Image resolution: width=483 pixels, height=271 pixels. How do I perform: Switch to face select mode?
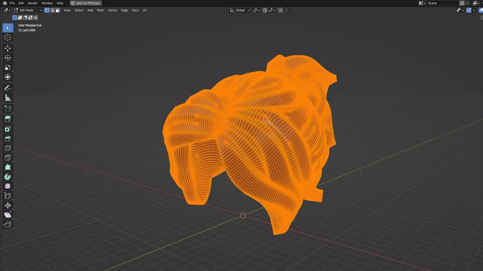click(x=58, y=10)
